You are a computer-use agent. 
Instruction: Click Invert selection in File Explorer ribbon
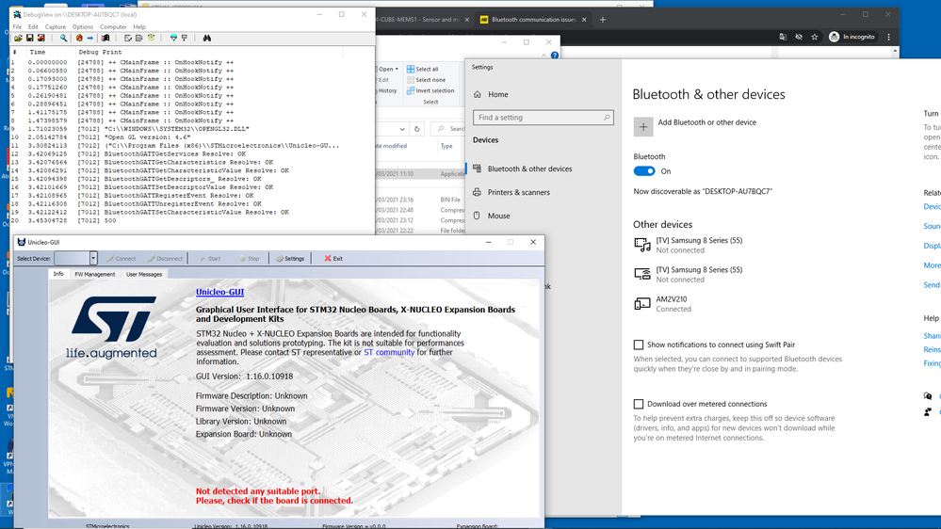pos(430,90)
